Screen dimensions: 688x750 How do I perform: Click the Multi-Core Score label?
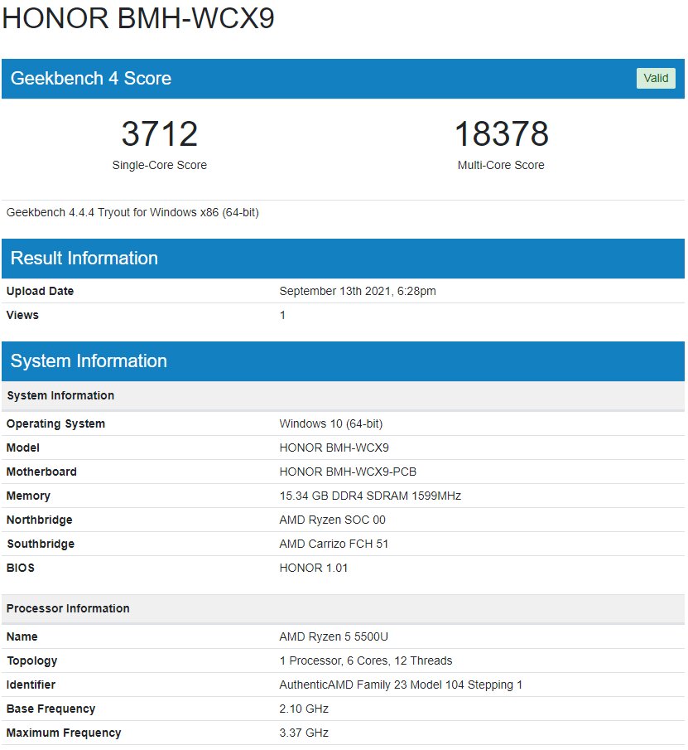coord(501,165)
